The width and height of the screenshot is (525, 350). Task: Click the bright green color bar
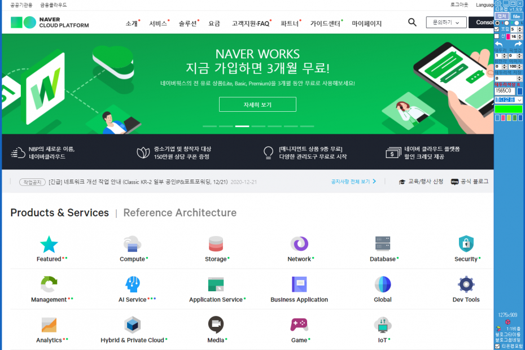tap(509, 109)
